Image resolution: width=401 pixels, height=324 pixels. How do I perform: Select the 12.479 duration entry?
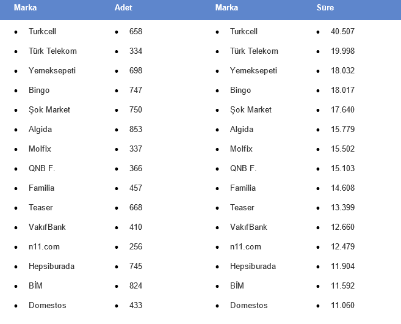(x=342, y=246)
